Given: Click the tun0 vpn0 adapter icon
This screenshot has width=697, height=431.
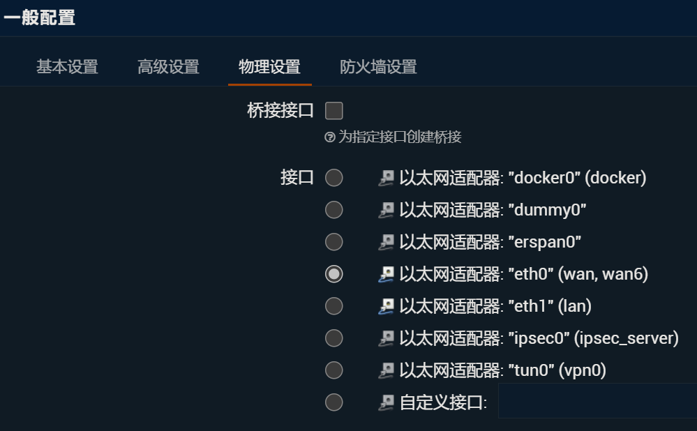Looking at the screenshot, I should pos(387,370).
